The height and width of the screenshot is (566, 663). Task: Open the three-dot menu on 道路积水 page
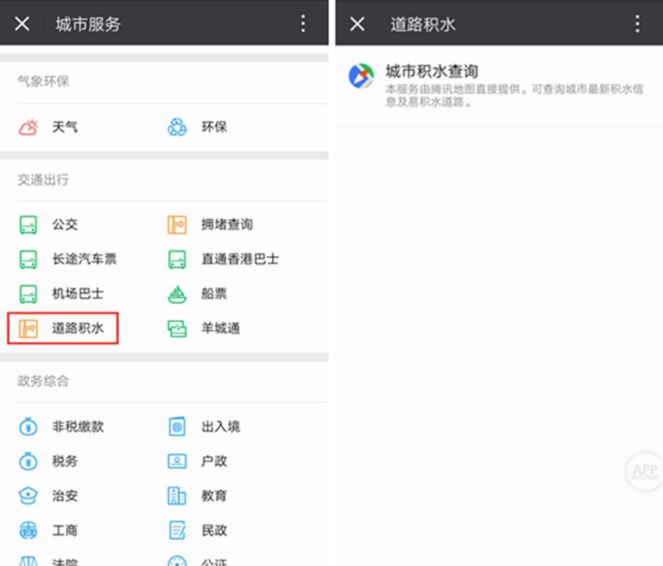[638, 23]
